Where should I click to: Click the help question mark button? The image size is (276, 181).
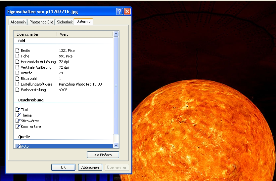(119, 12)
